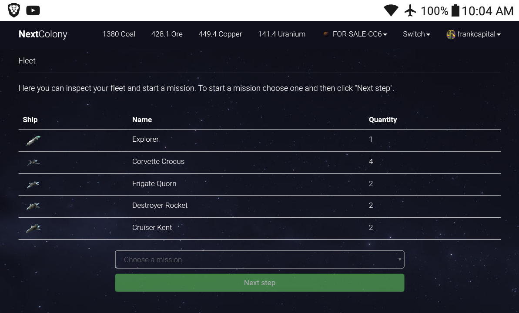This screenshot has height=313, width=519.
Task: Click the planet icon beside FOR-SALE-CC6
Action: point(326,34)
